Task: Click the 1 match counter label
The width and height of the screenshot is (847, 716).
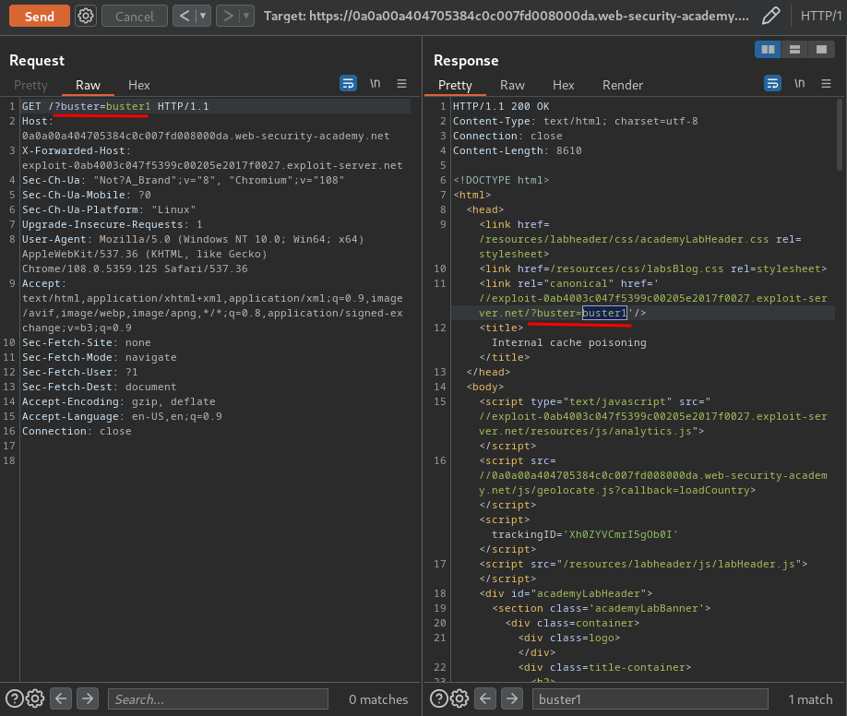Action: pyautogui.click(x=810, y=699)
